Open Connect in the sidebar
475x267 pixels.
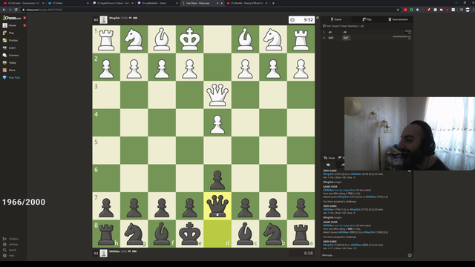coord(11,55)
